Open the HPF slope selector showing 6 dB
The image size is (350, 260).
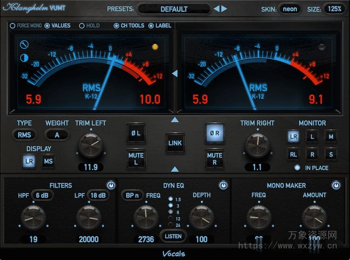[42, 195]
